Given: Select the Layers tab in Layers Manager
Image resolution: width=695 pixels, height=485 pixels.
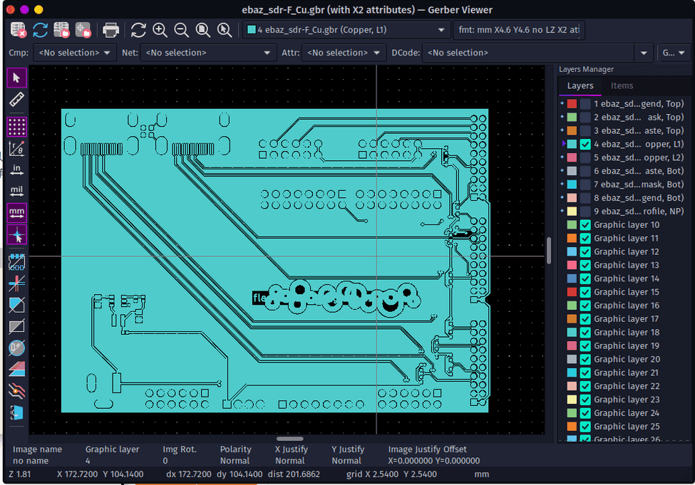Looking at the screenshot, I should (580, 85).
